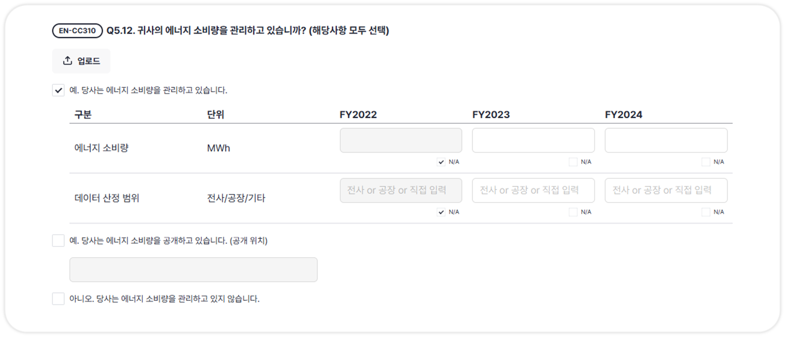Click the 업로드 upload button
The width and height of the screenshot is (785, 337).
(81, 61)
